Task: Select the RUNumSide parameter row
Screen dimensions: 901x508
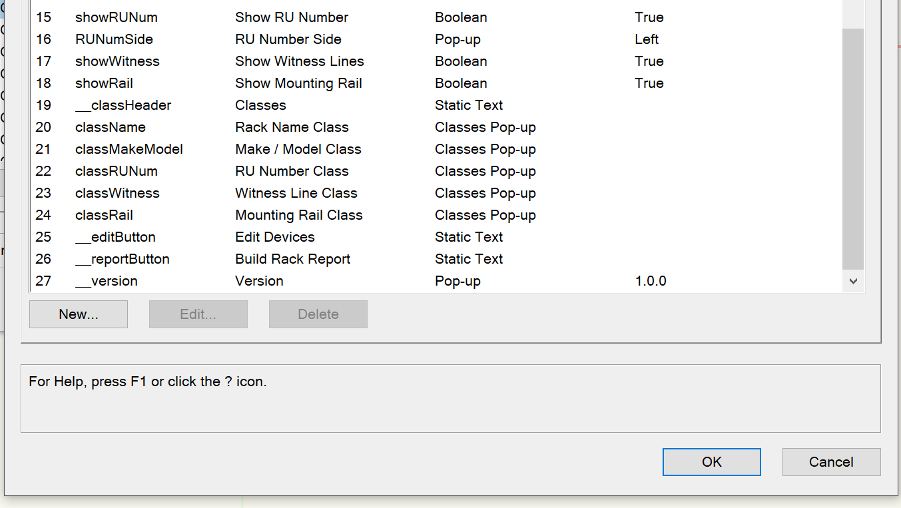Action: pos(114,39)
